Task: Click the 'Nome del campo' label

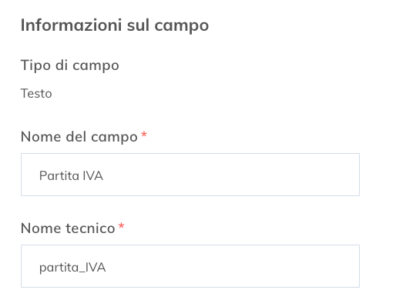Action: (x=79, y=137)
